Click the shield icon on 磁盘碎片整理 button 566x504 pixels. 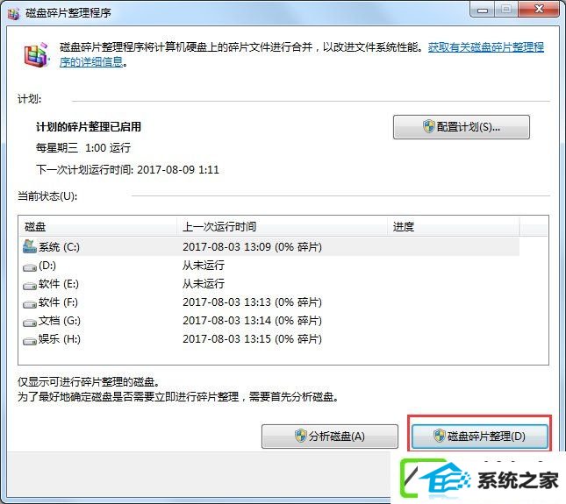440,437
